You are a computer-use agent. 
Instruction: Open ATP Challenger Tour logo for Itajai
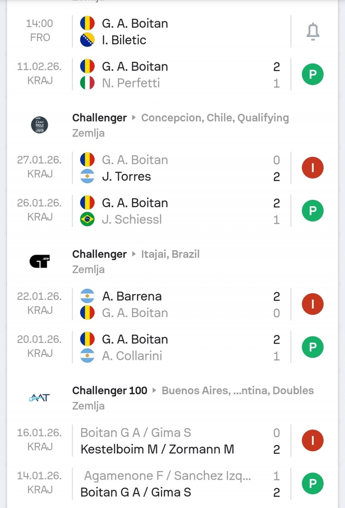click(40, 261)
